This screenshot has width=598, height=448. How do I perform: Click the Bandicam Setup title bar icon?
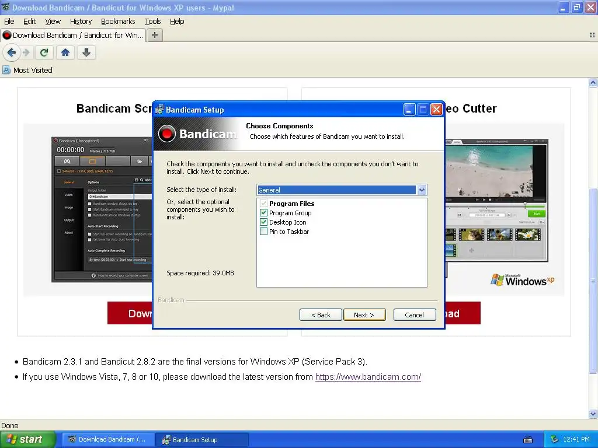click(159, 110)
